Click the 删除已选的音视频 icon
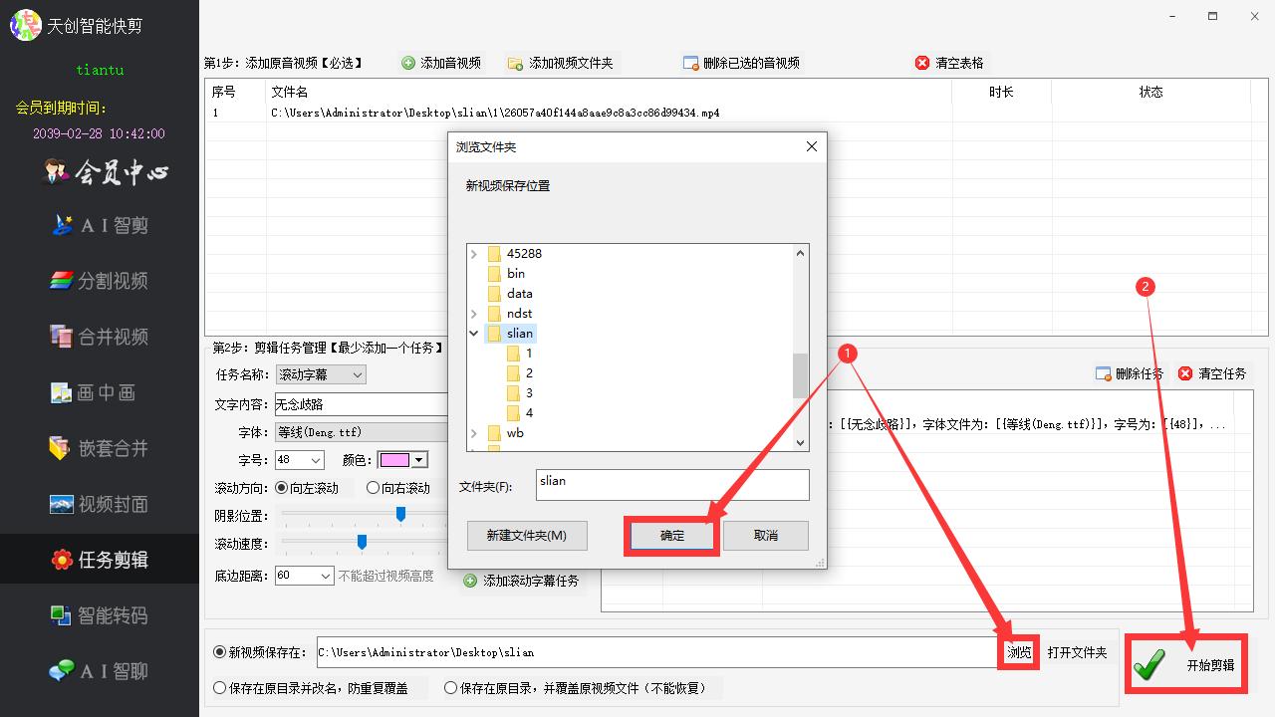1275x717 pixels. [690, 63]
